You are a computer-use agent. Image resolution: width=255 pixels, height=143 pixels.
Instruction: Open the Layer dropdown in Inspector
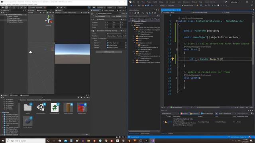coord(121,16)
